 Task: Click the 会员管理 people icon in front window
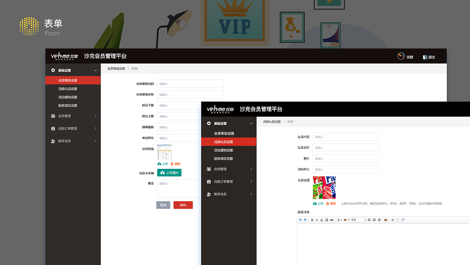pos(209,169)
